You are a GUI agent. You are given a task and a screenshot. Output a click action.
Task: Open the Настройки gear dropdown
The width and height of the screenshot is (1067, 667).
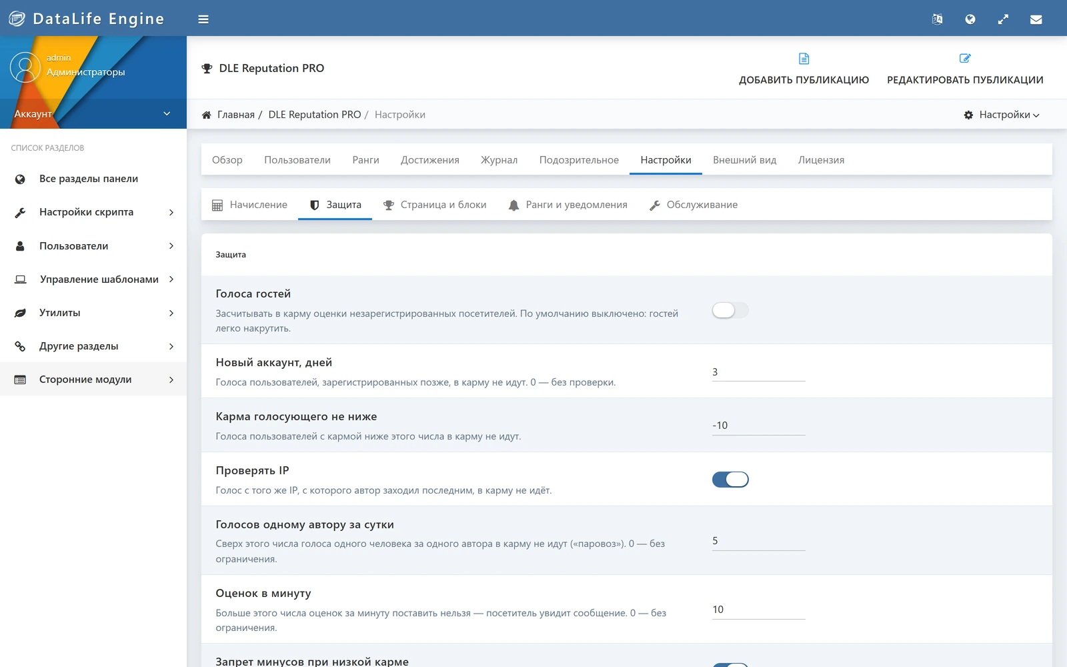[1002, 115]
